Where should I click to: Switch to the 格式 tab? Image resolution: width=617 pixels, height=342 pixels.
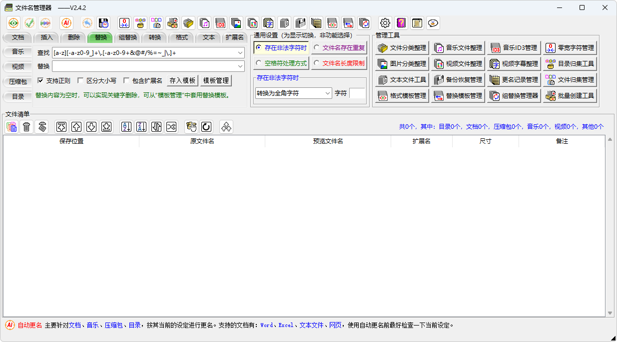[x=182, y=37]
